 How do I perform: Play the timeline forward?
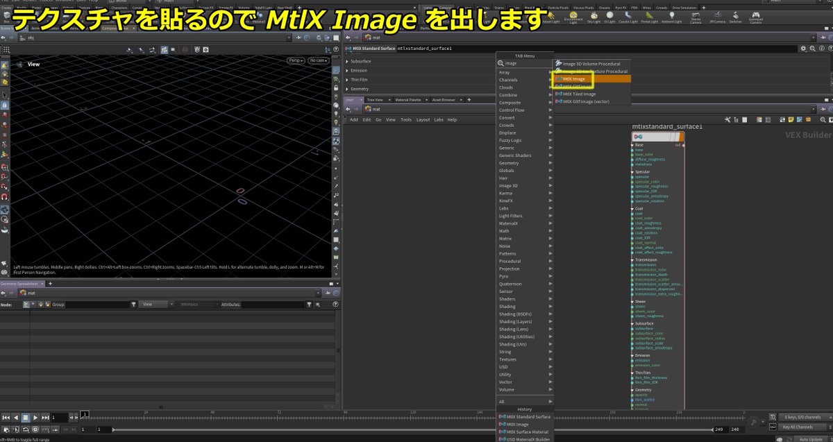pos(35,417)
